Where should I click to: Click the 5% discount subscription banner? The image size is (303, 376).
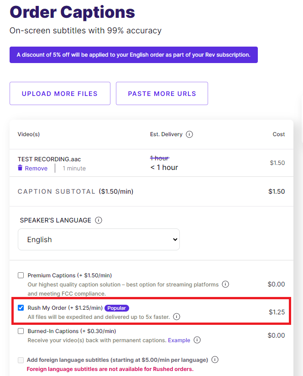[134, 55]
